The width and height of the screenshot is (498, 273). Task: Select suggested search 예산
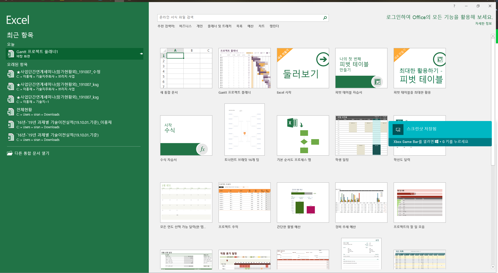click(250, 26)
